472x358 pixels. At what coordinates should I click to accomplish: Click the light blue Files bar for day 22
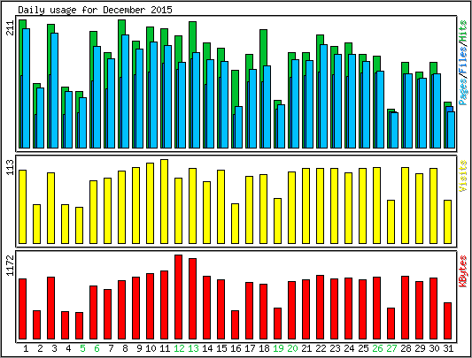coord(324,96)
